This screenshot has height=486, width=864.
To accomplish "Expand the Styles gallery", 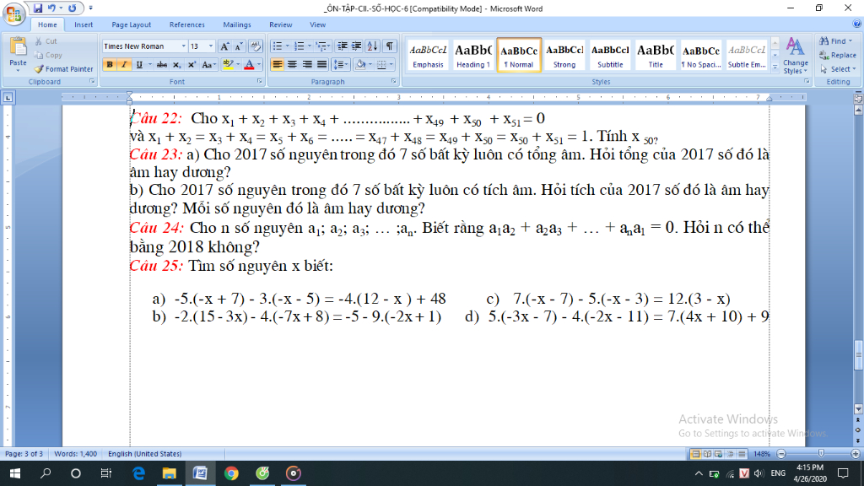I will [775, 67].
